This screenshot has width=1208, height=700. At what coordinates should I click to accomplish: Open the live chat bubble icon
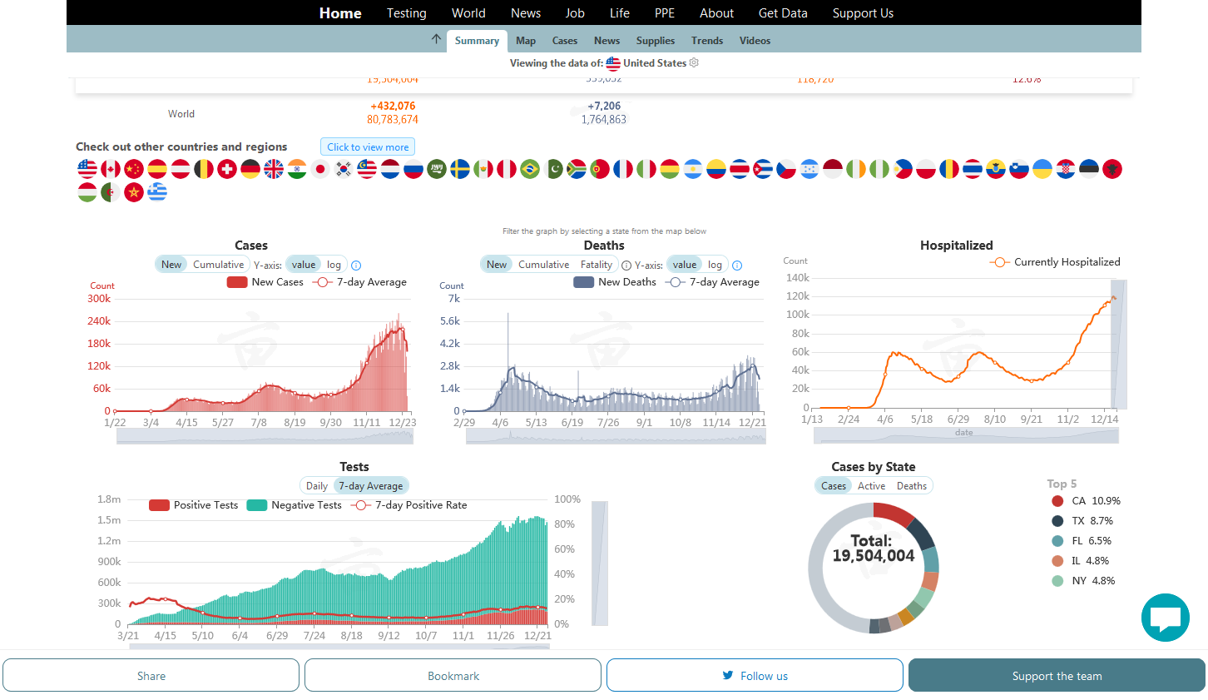pos(1166,618)
